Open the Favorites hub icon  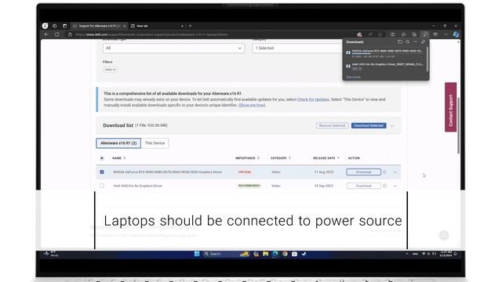point(403,34)
